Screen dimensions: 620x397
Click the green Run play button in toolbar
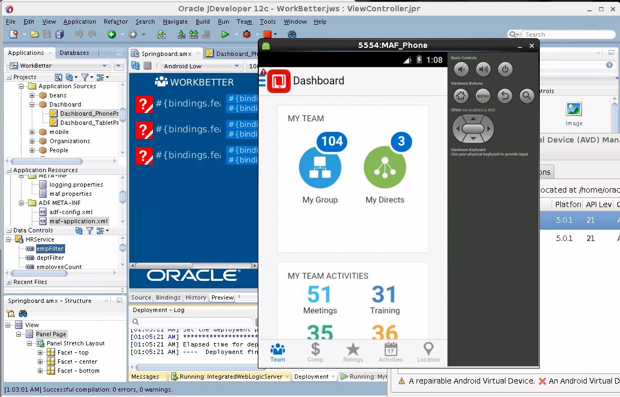click(x=225, y=34)
